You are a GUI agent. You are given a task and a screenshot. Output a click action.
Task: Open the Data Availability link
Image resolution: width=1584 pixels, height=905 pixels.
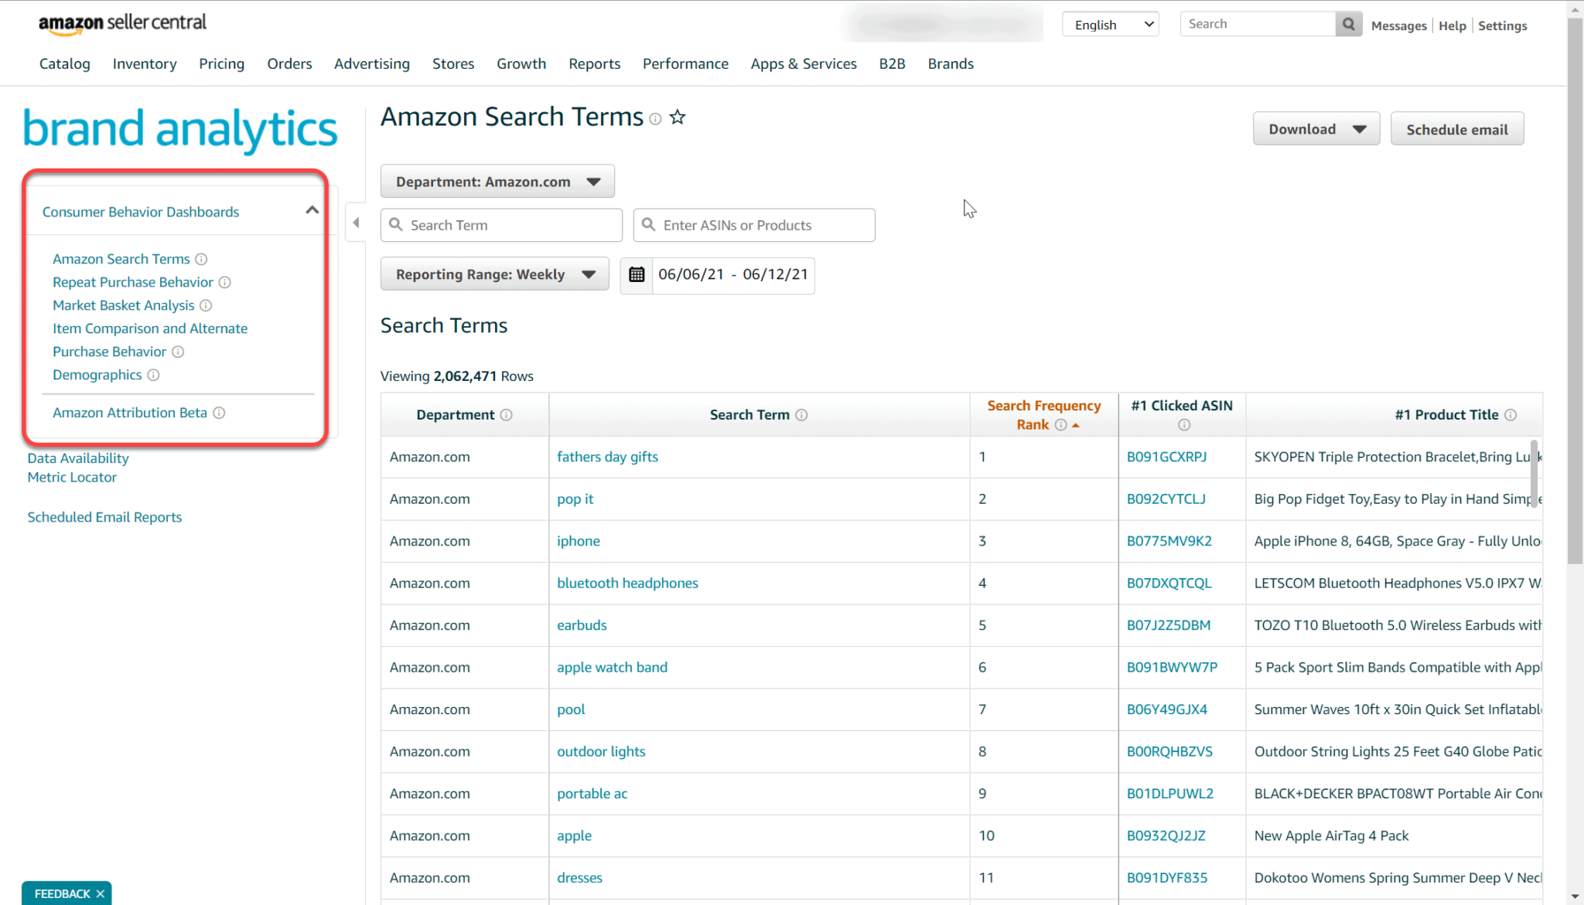coord(78,458)
